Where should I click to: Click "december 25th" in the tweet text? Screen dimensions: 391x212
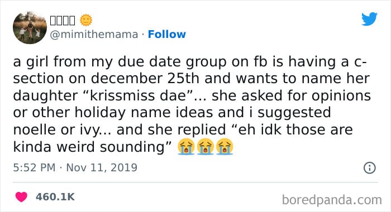(x=145, y=79)
